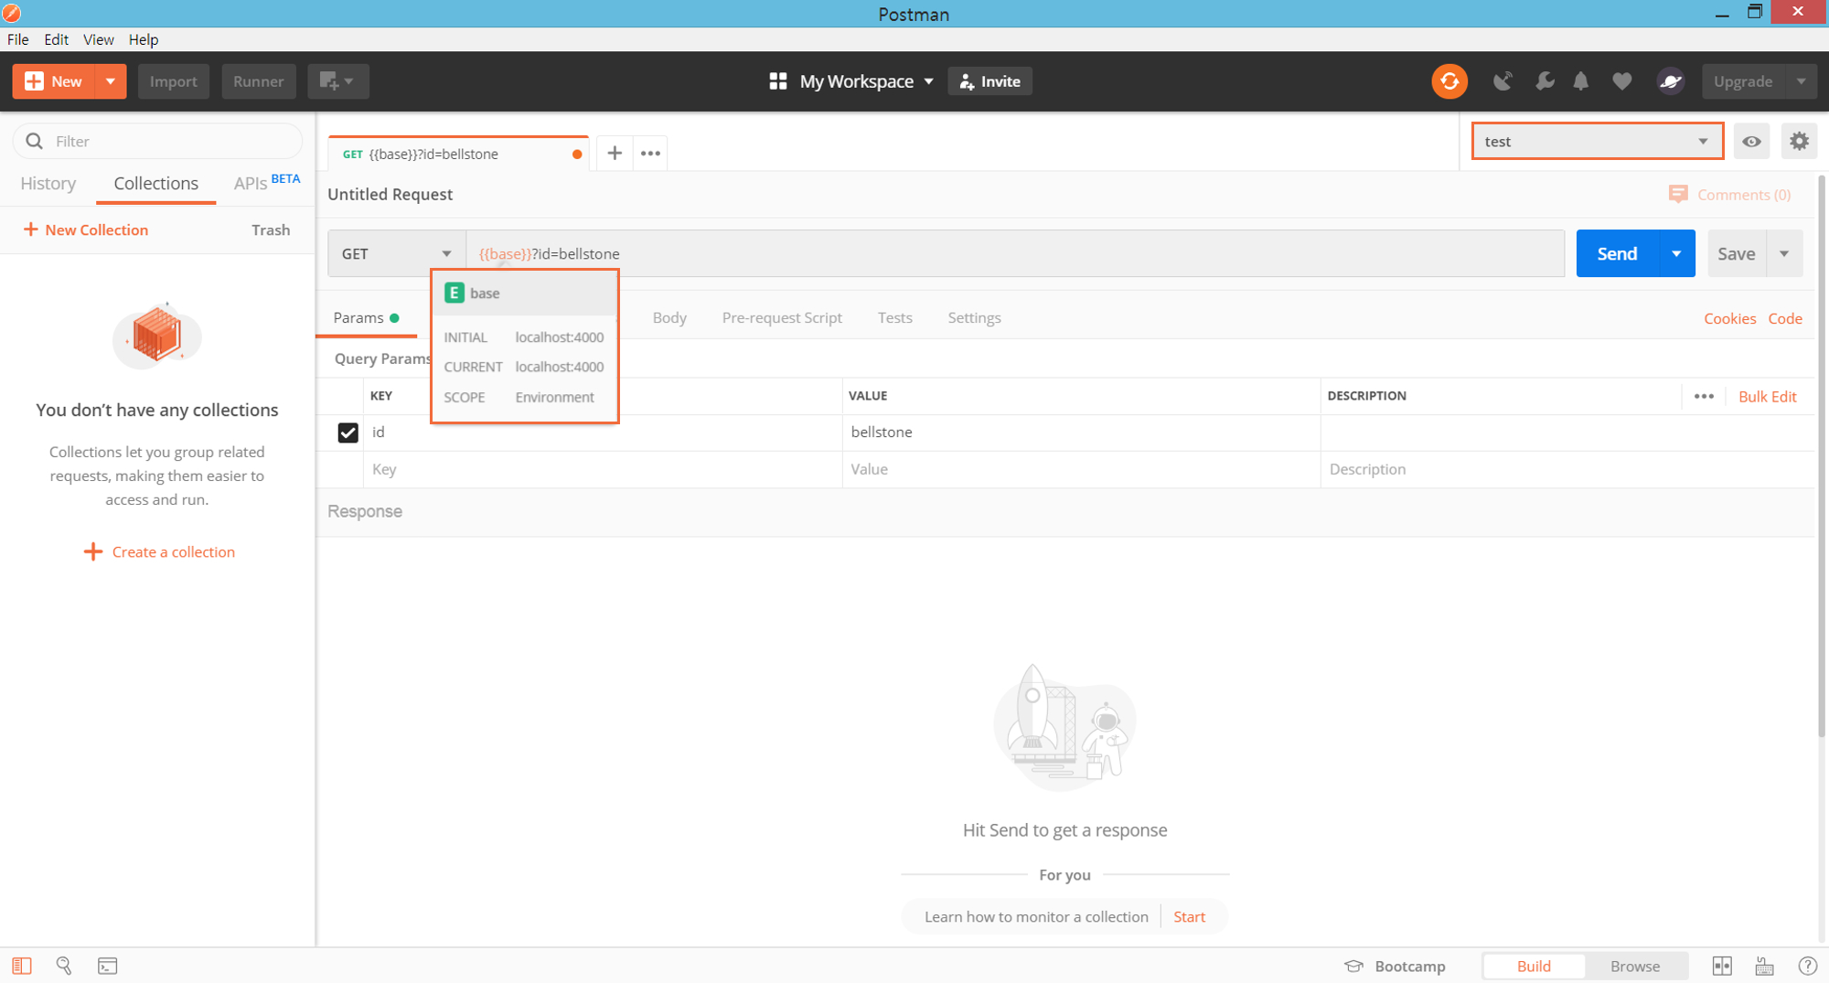Uncheck the id query parameter checkbox

[348, 433]
